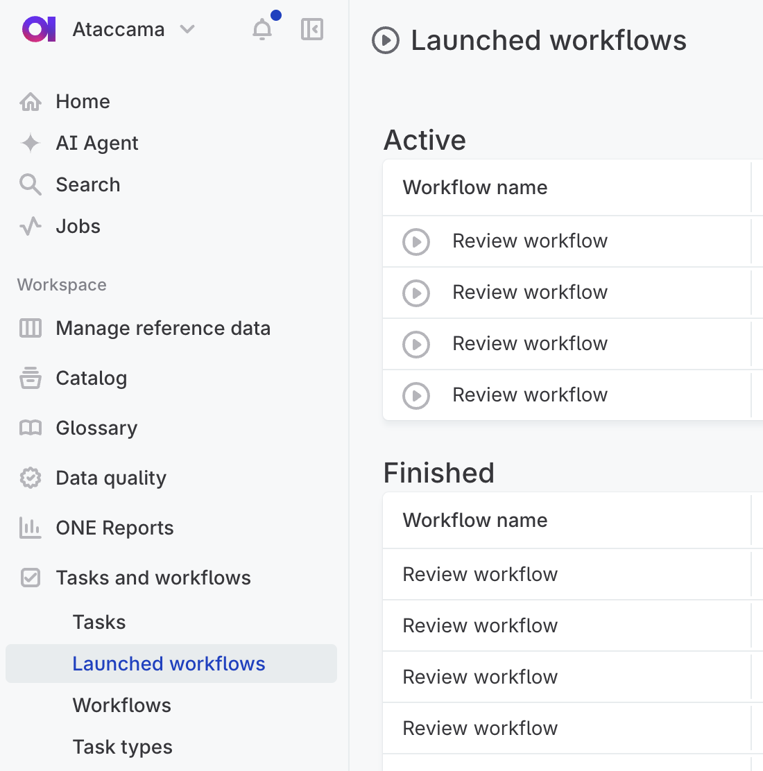Image resolution: width=763 pixels, height=771 pixels.
Task: Open the Catalog icon
Action: pos(31,378)
